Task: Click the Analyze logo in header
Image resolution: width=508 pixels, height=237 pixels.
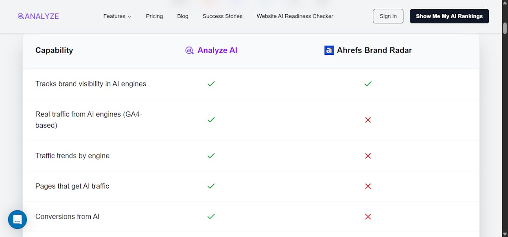Action: (38, 16)
